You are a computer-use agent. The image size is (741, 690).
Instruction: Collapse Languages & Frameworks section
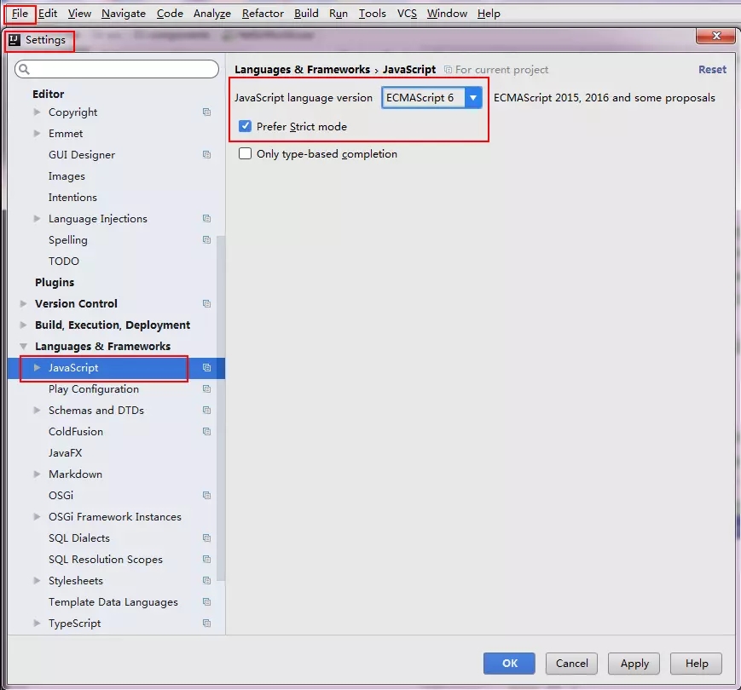(x=23, y=347)
